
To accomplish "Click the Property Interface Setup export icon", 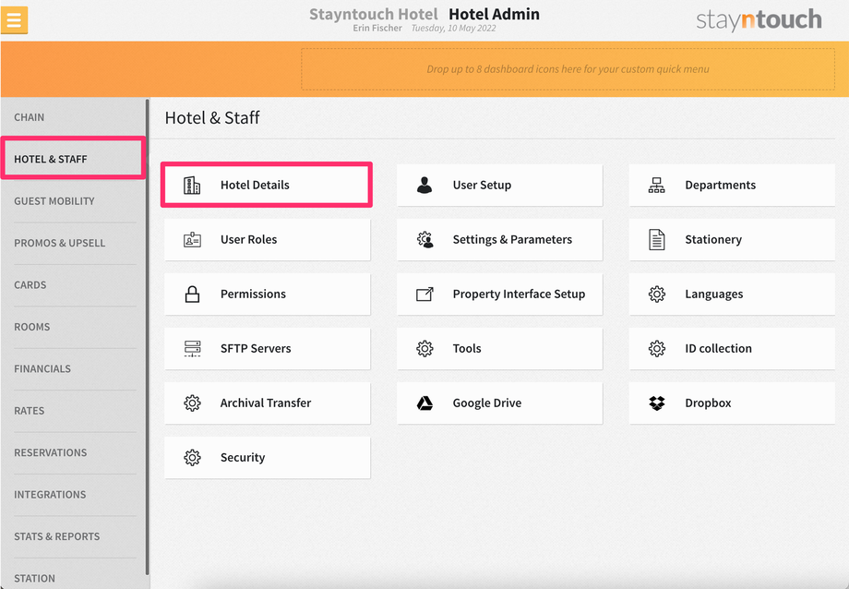I will pos(424,294).
